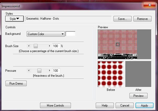Click the style name field Geometric: Halftone - Dots
Screen dimensions: 158x111
(x=68, y=19)
